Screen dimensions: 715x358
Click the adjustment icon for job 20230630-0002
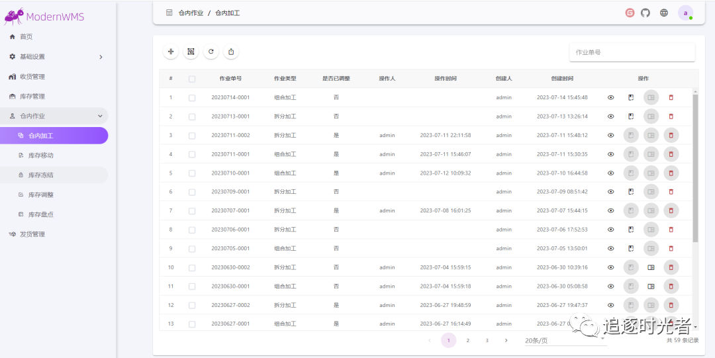click(651, 268)
